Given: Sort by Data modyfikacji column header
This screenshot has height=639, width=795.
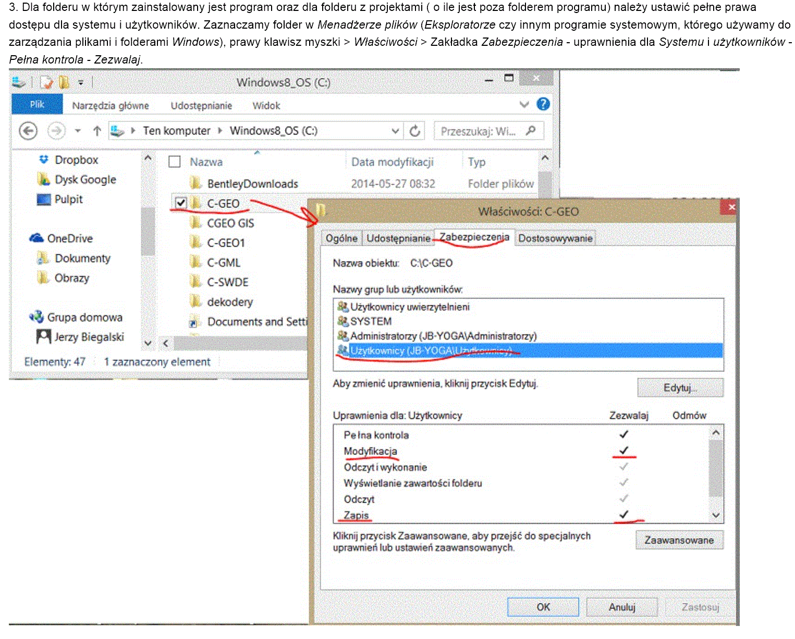Looking at the screenshot, I should [x=392, y=162].
